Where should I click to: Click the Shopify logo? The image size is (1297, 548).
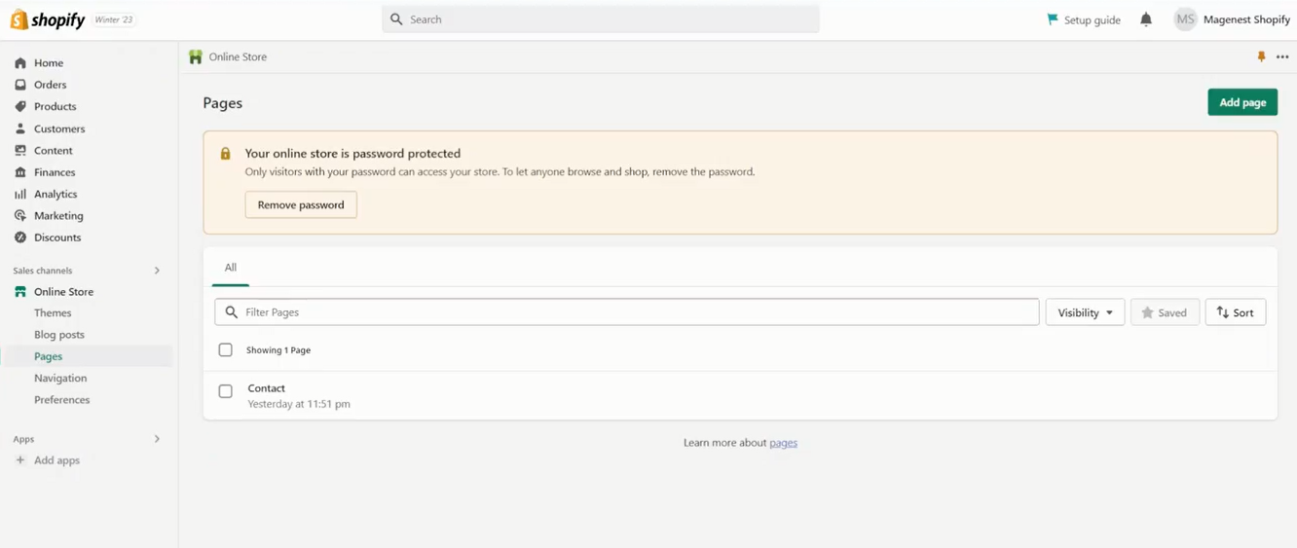pyautogui.click(x=48, y=19)
